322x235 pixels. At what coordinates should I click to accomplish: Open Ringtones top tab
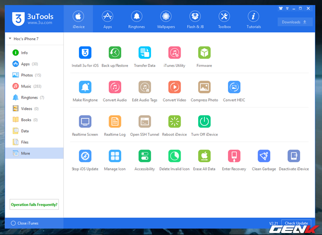coord(136,19)
